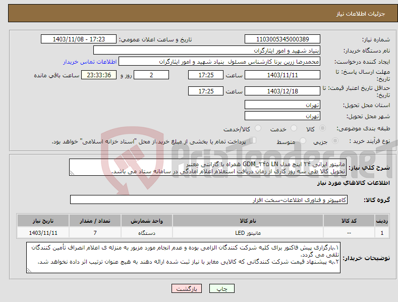Click row number 1 cell

(x=382, y=233)
